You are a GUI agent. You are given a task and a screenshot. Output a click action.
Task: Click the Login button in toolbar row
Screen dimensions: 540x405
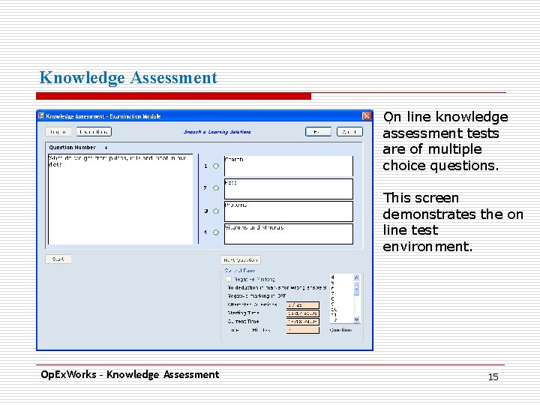tap(58, 131)
